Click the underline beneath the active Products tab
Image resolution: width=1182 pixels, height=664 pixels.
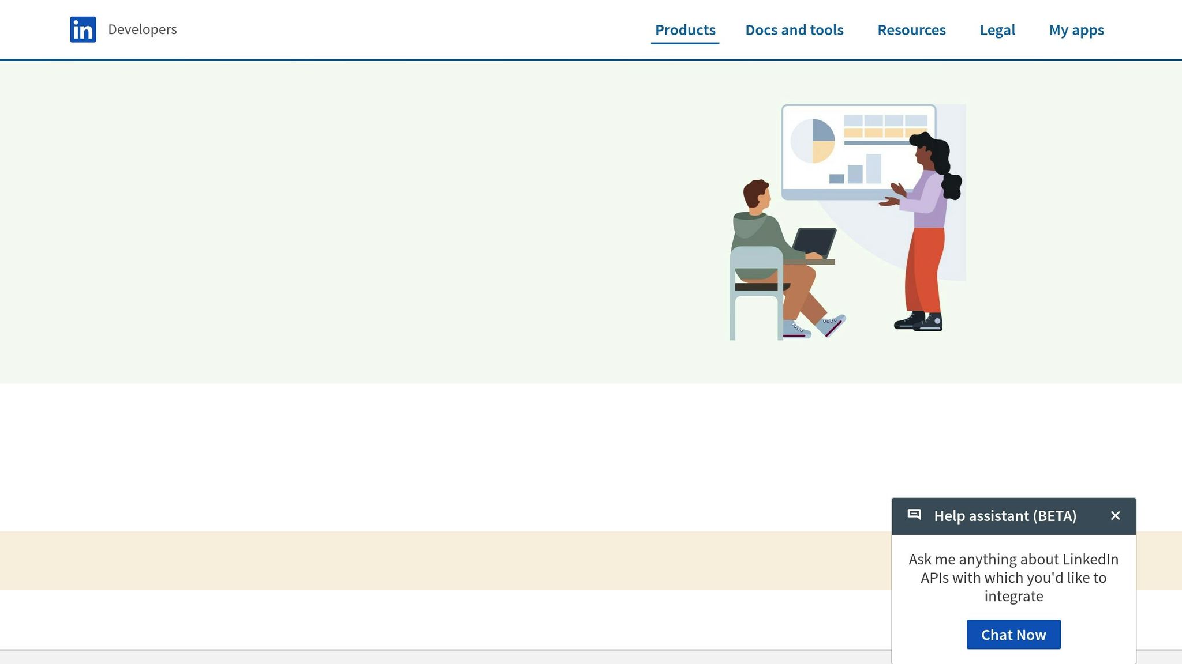point(684,43)
